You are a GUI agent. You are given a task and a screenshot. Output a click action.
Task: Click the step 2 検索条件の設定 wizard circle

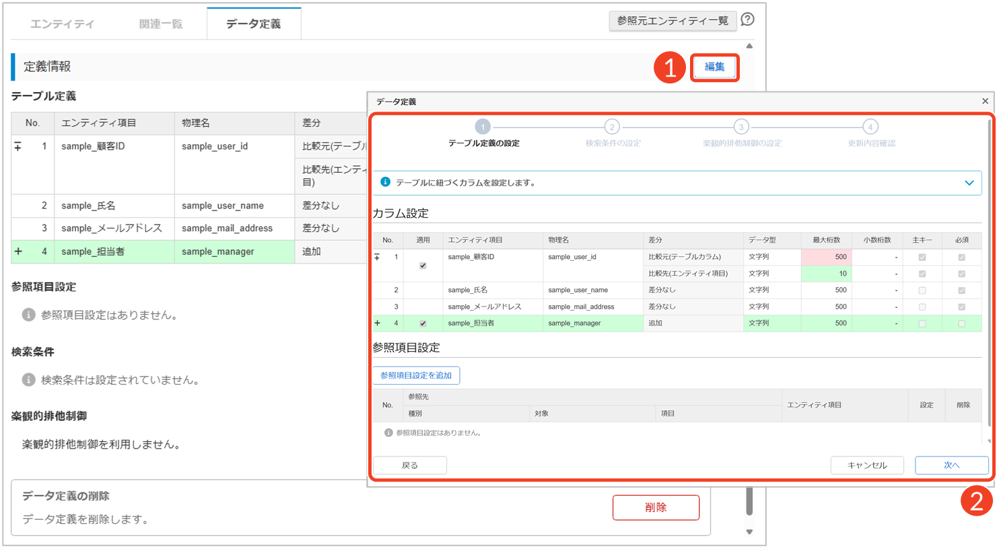click(x=611, y=127)
